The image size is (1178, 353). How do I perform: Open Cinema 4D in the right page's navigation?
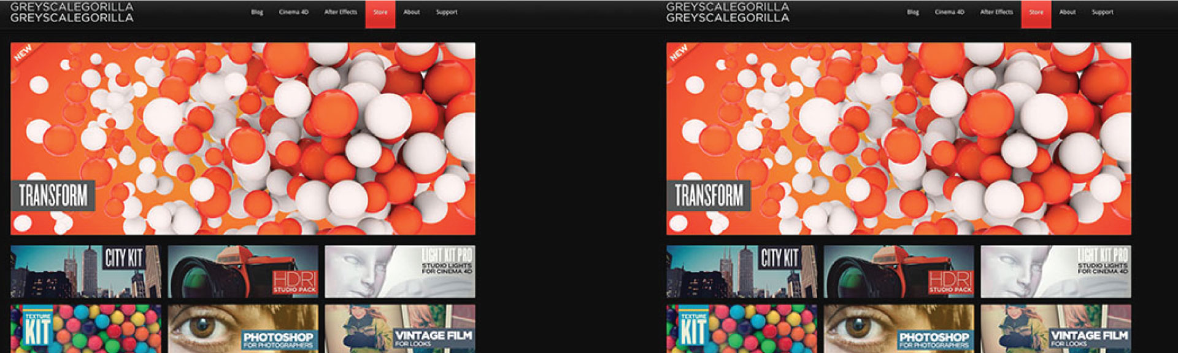coord(950,12)
